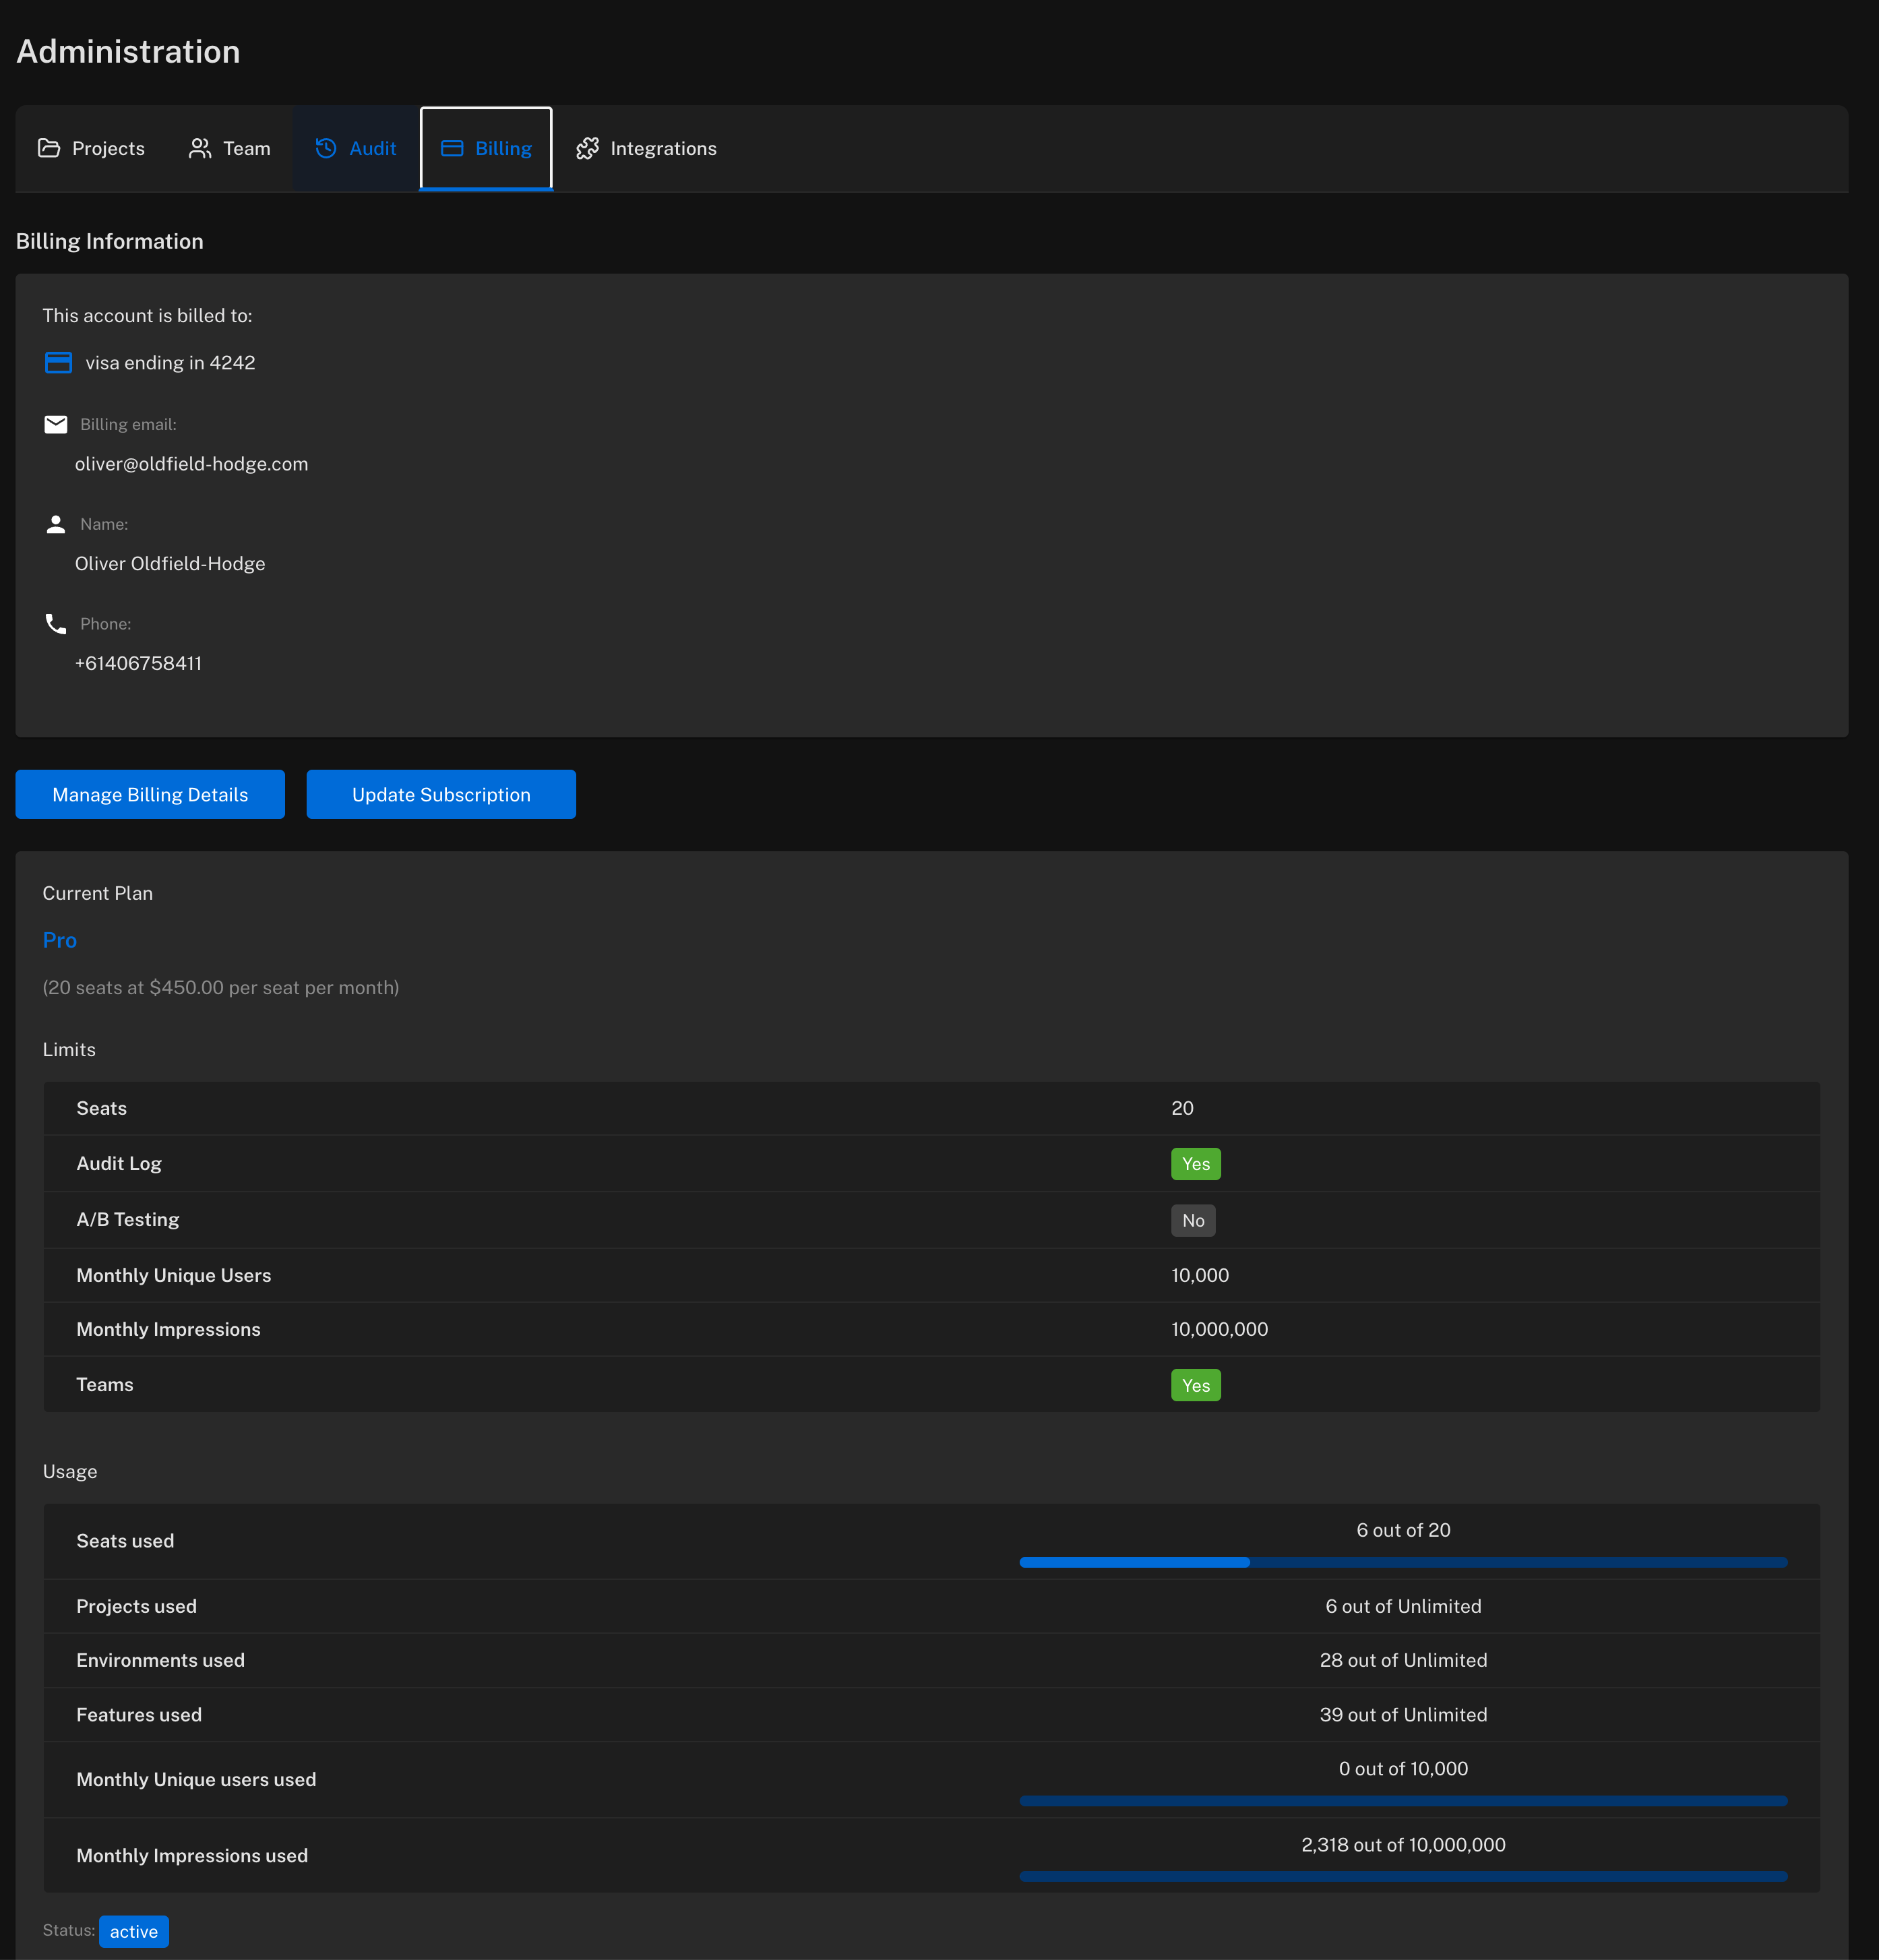
Task: Click the Integrations puzzle icon
Action: [587, 148]
